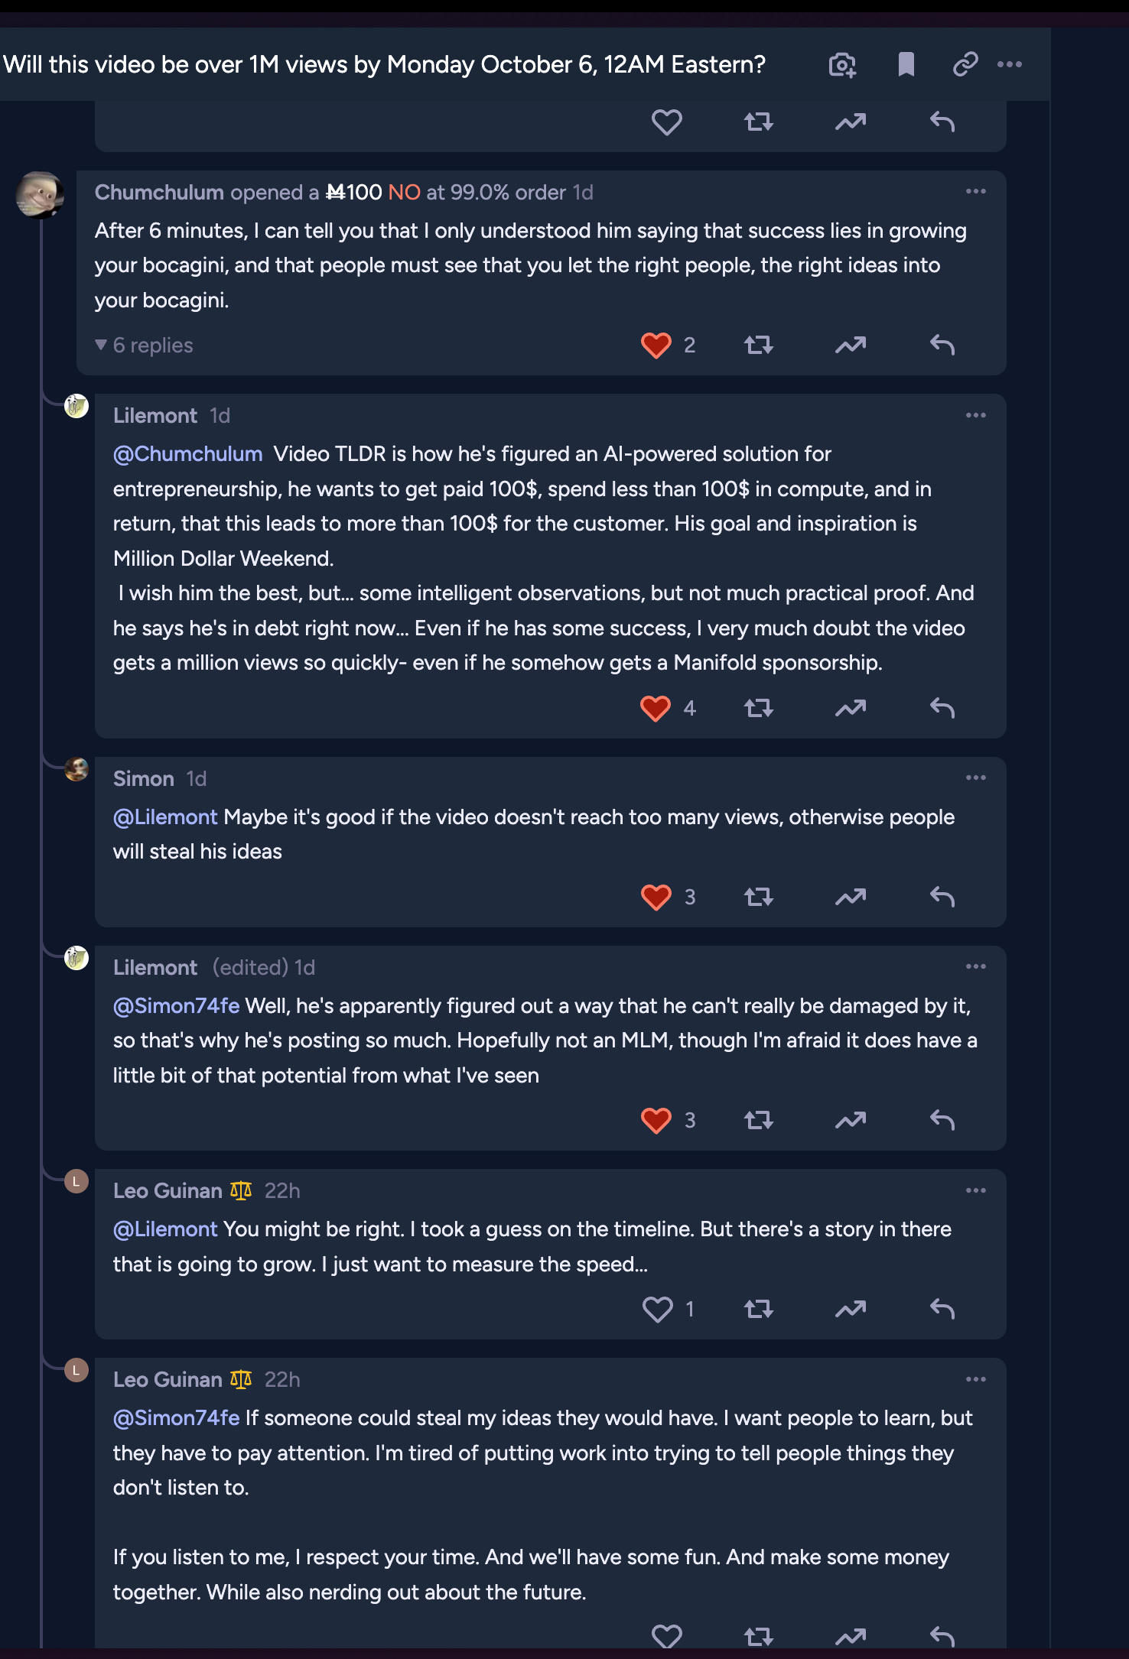Open the market header three-dots menu
This screenshot has width=1129, height=1659.
tap(1010, 65)
